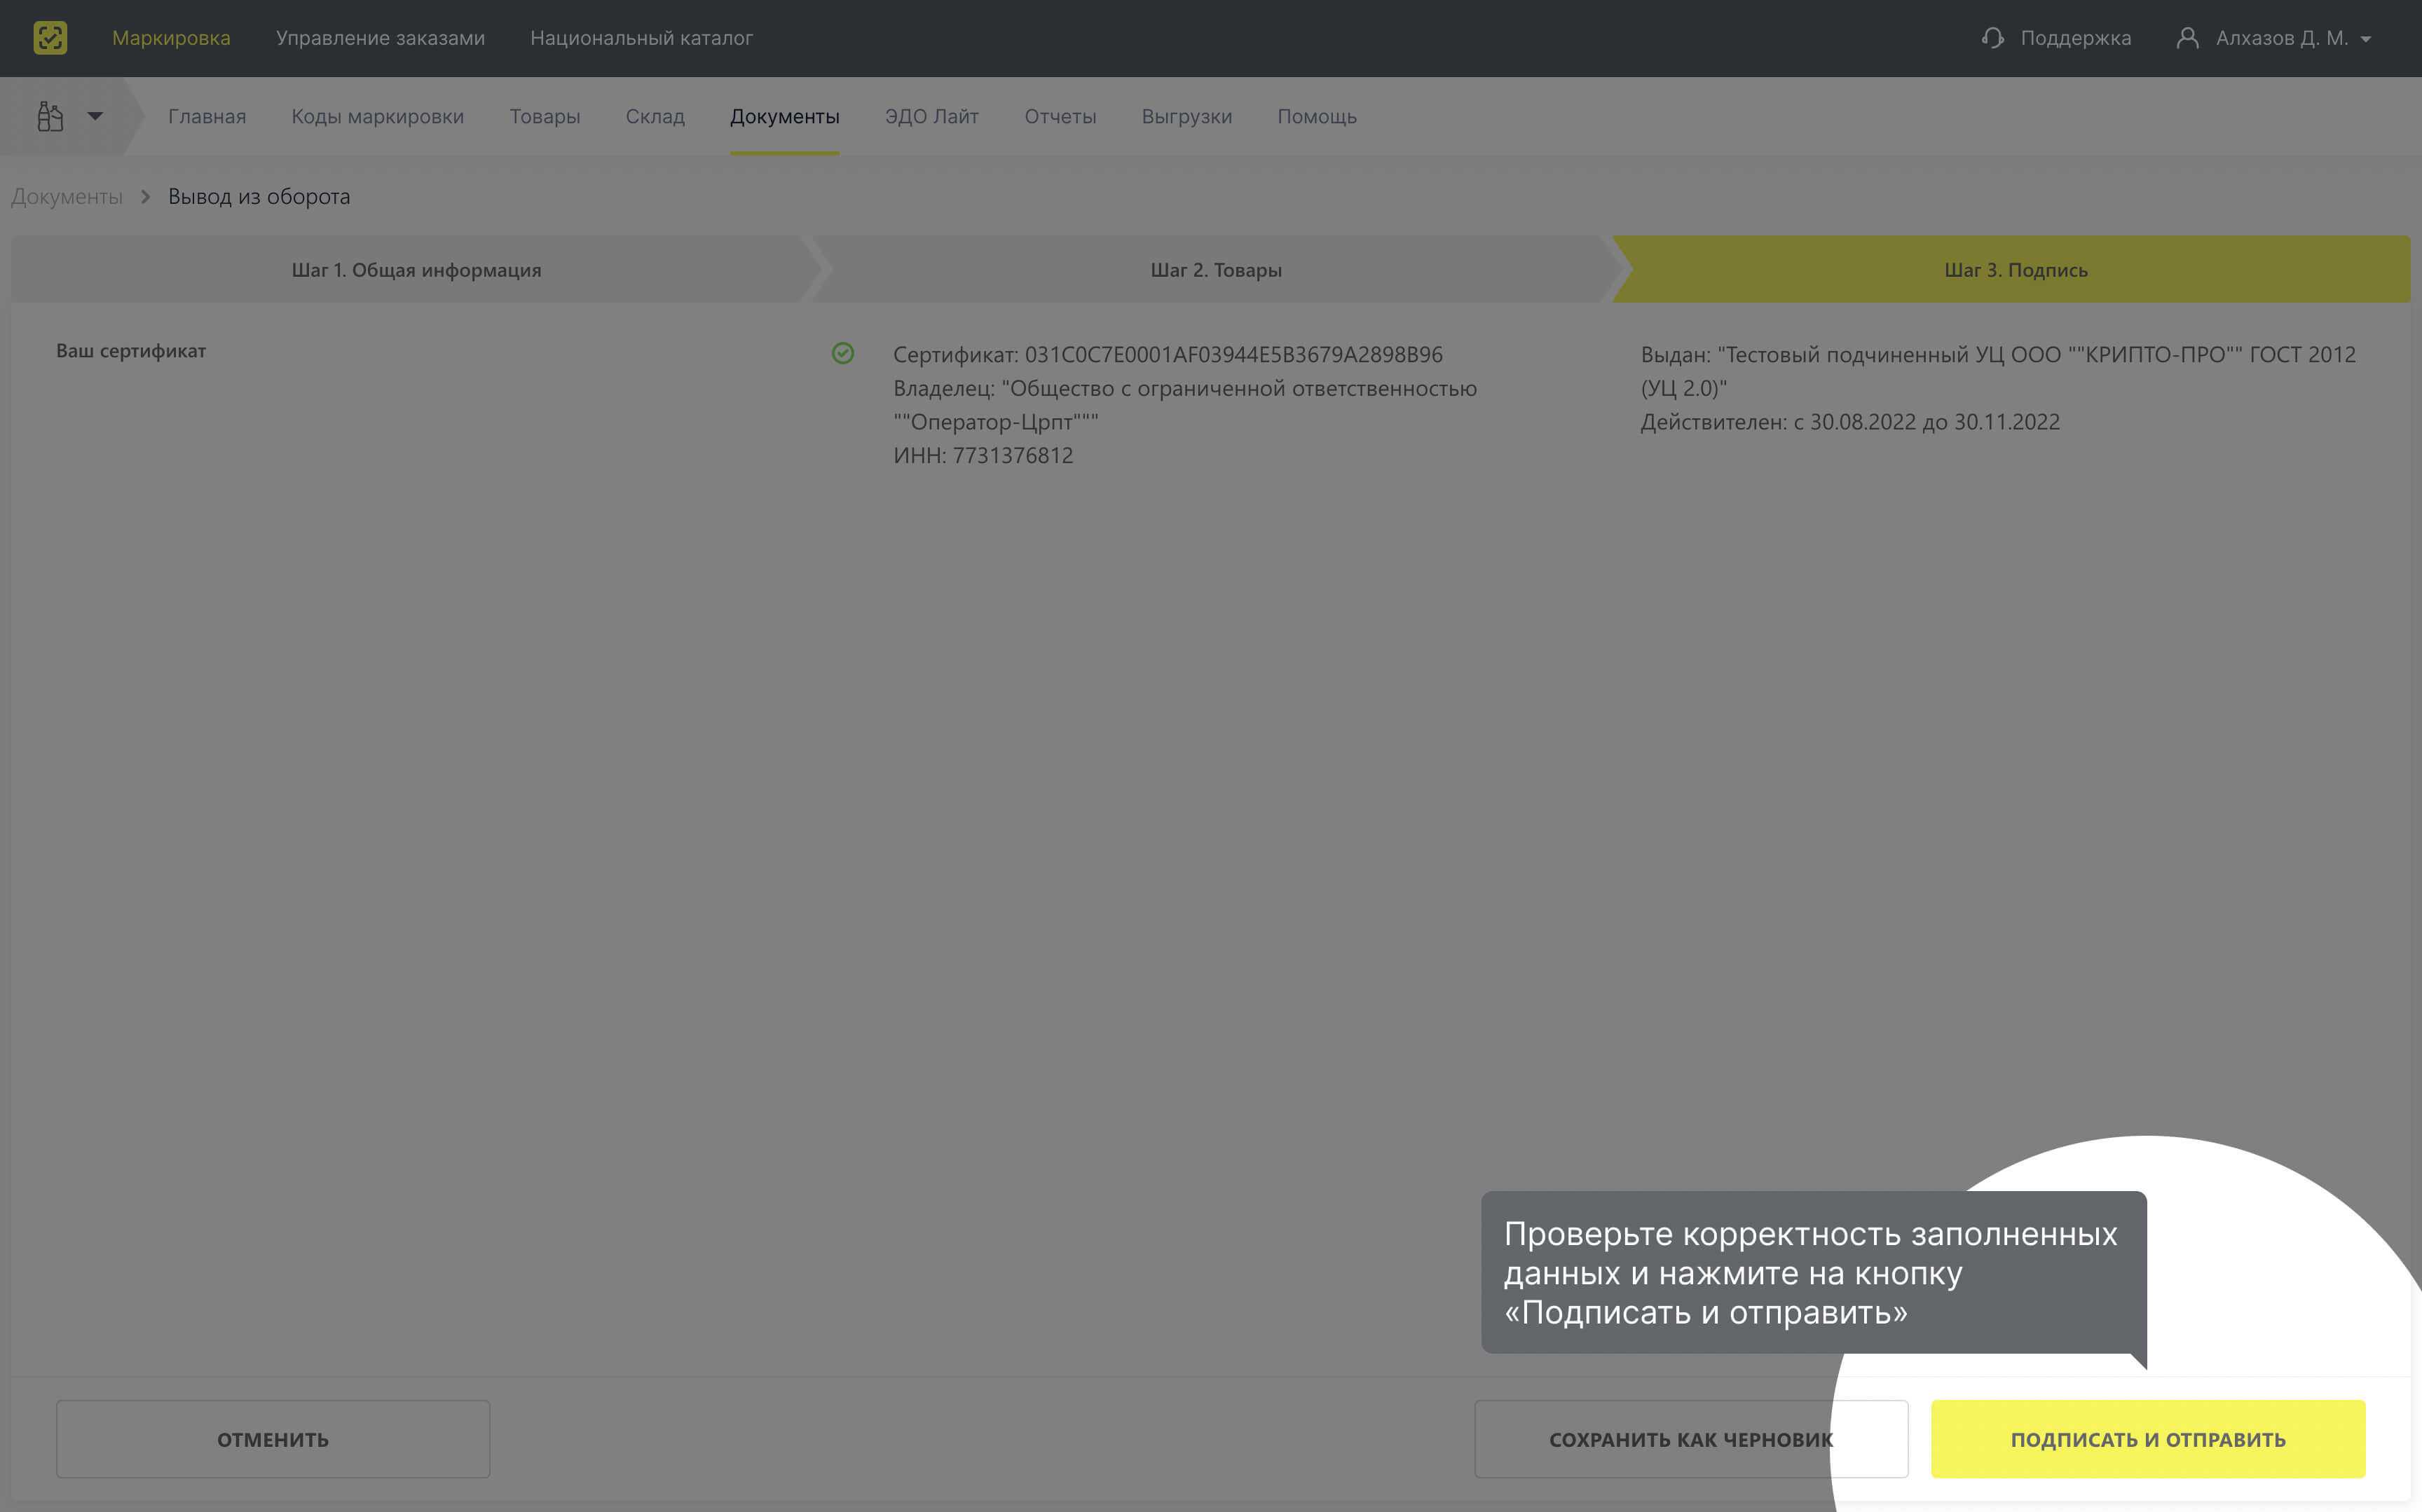Viewport: 2422px width, 1512px height.
Task: Click the Честный знак logo icon
Action: coord(50,38)
